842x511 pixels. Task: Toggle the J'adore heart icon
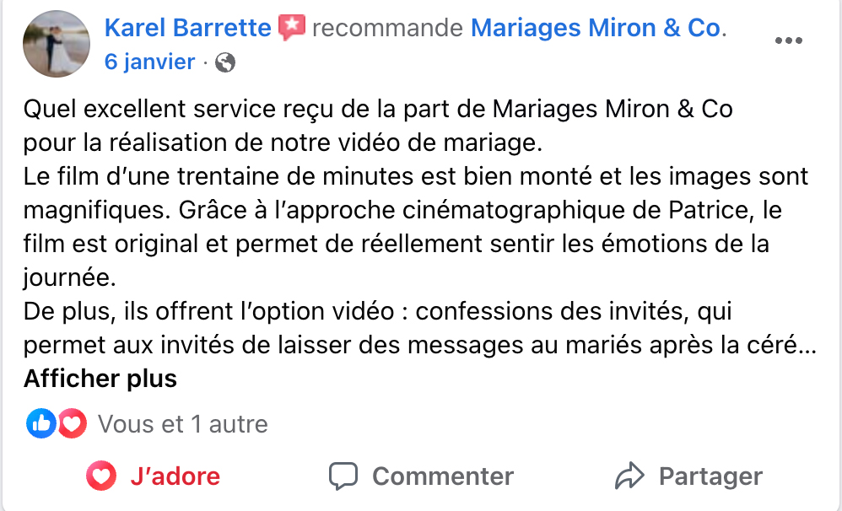coord(101,476)
